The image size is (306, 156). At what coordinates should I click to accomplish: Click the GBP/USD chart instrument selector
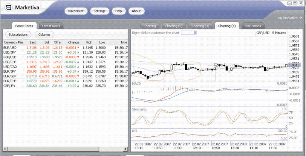coord(263,33)
